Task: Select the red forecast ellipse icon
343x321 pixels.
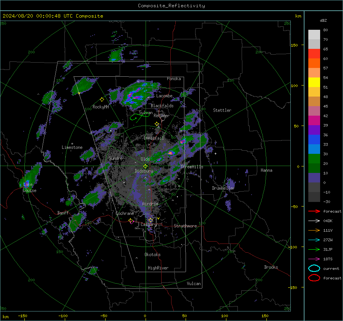Action: (x=314, y=278)
